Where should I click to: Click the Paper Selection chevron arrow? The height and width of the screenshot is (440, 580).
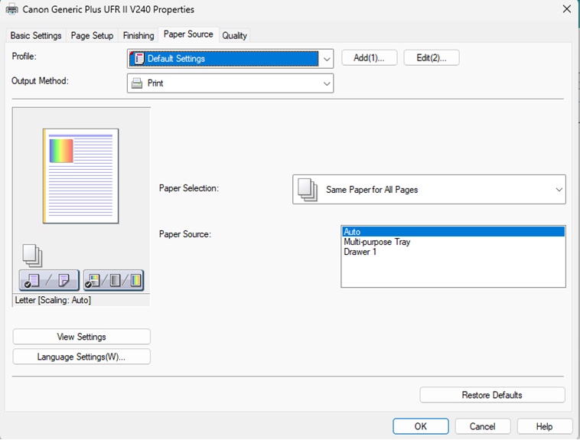pos(559,190)
